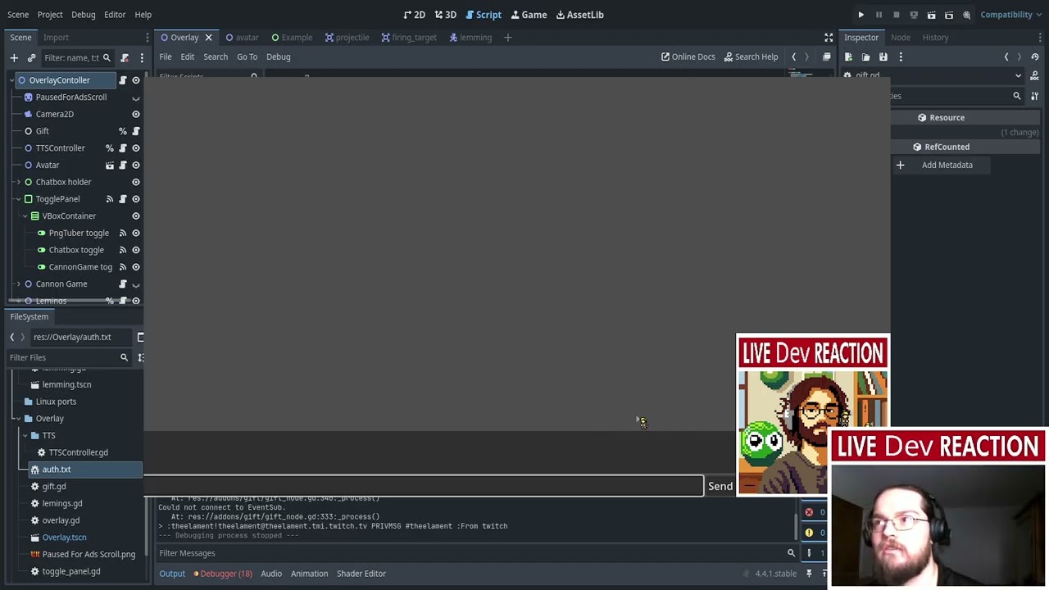The height and width of the screenshot is (590, 1049).
Task: Click signals icon on TogglePanel node
Action: 110,199
